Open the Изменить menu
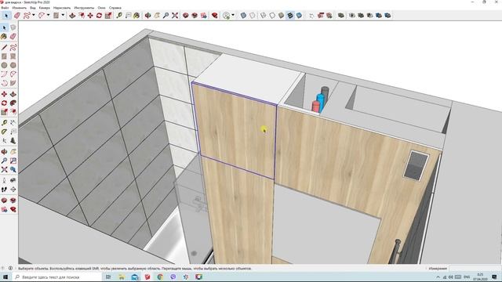 (x=19, y=8)
